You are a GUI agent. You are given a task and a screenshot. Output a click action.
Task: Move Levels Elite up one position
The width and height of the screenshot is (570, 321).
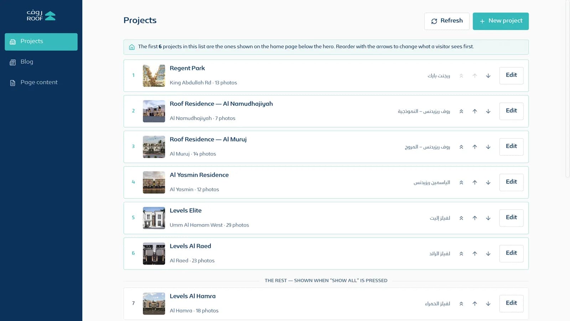tap(475, 218)
